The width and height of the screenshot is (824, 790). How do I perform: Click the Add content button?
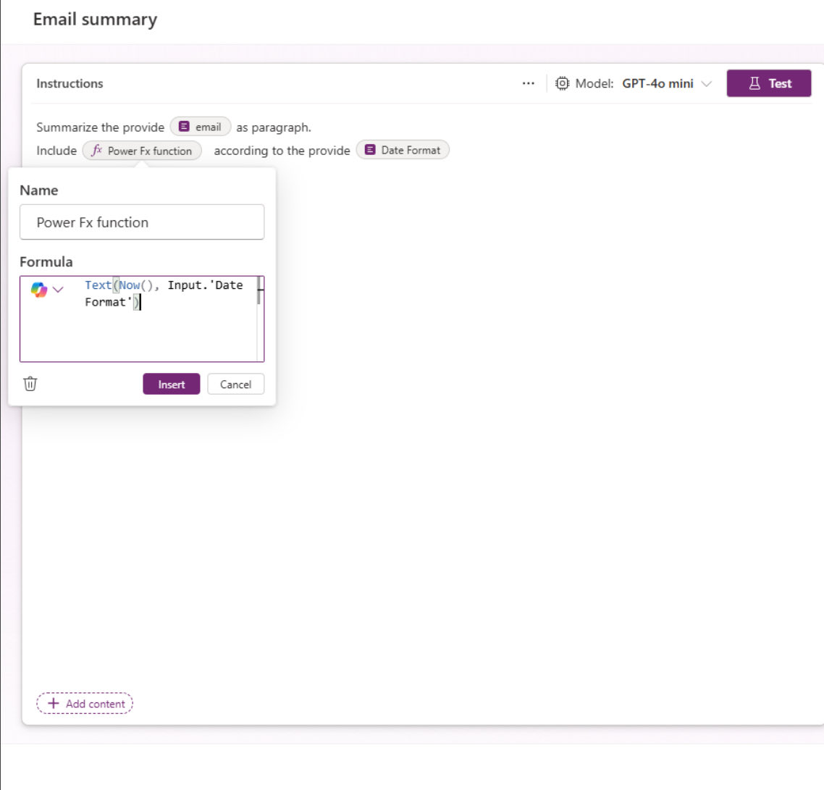point(85,703)
